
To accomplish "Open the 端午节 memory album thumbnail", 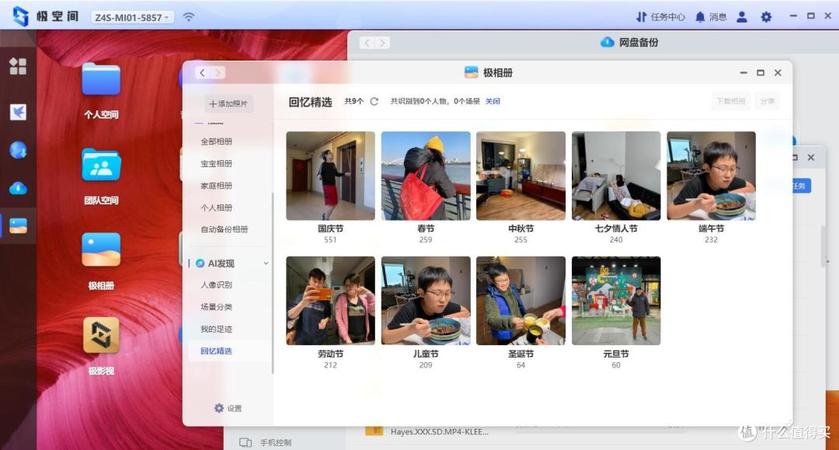I will pos(711,176).
